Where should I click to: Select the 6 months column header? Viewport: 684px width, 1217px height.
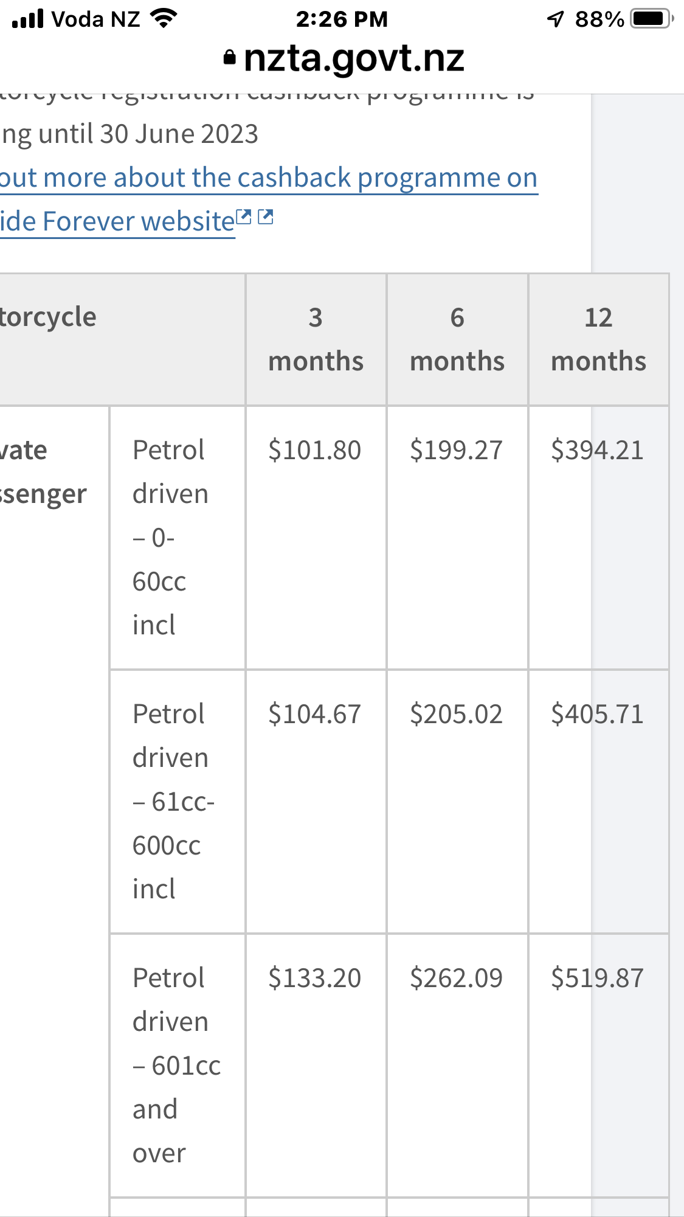[457, 339]
